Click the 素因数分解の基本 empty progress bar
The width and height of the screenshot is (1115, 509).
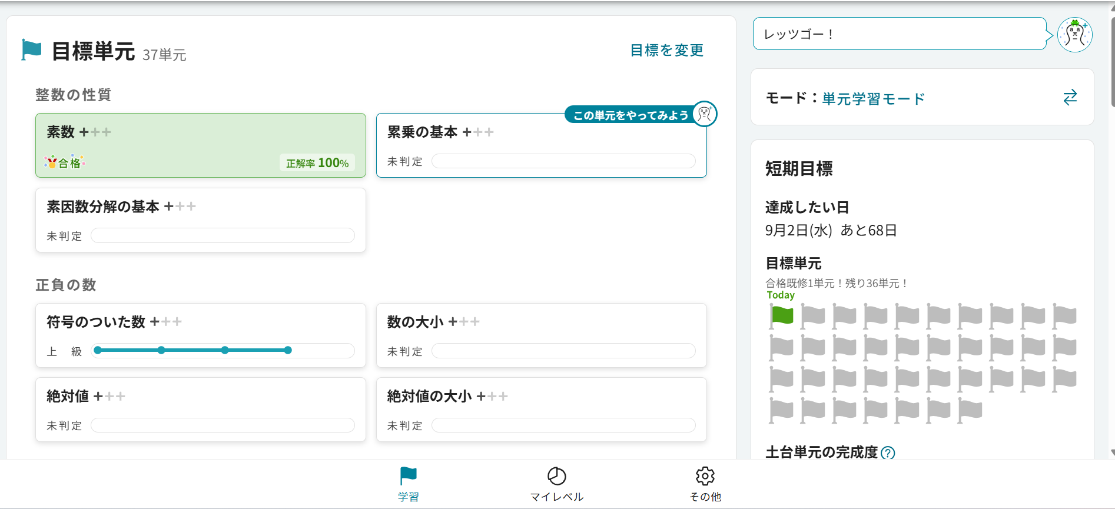pyautogui.click(x=223, y=235)
